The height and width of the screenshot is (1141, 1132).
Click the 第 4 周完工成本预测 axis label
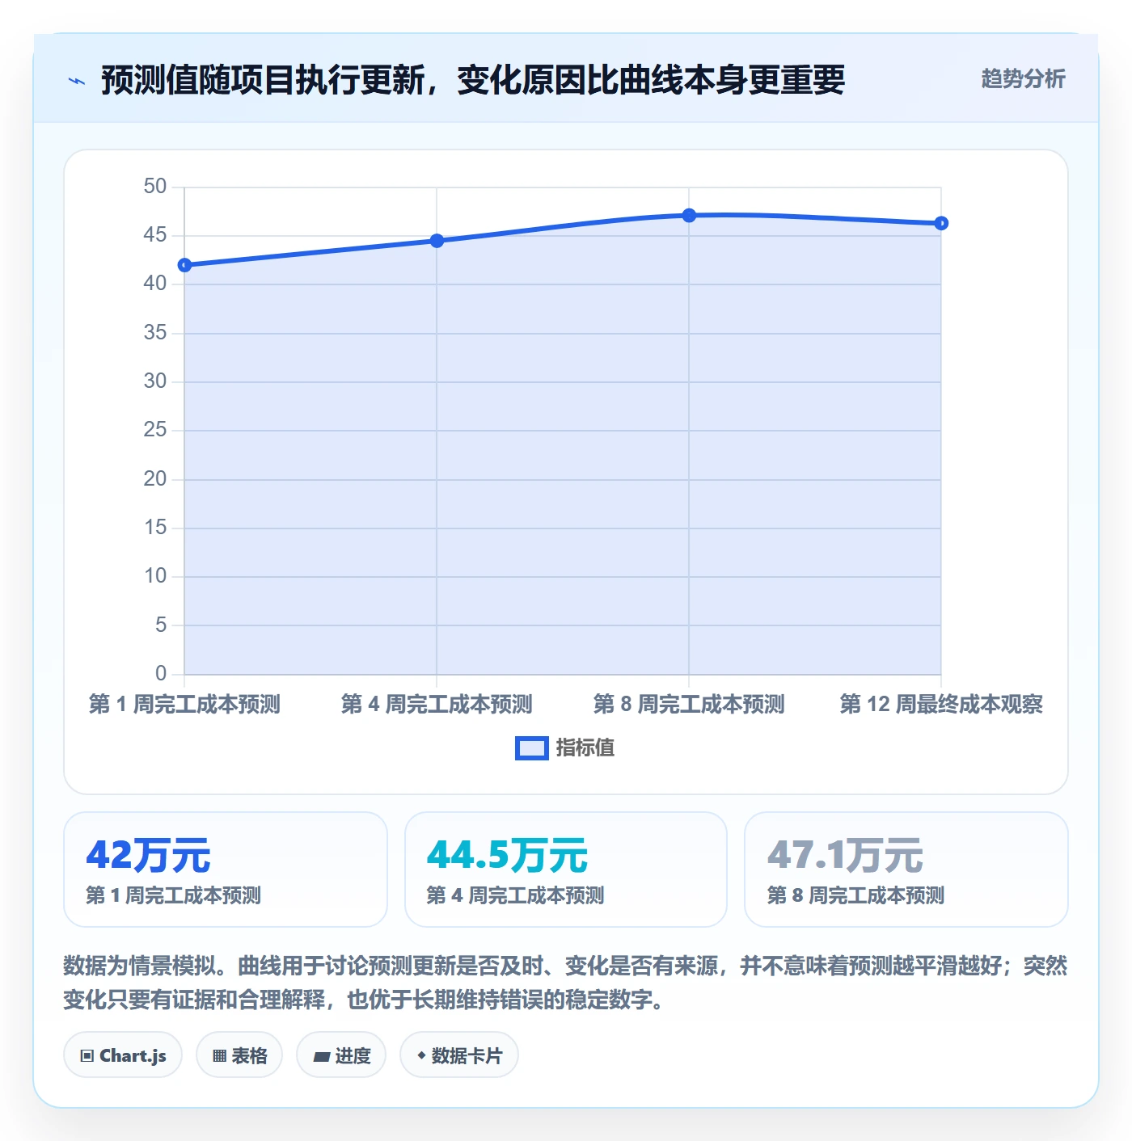coord(437,704)
